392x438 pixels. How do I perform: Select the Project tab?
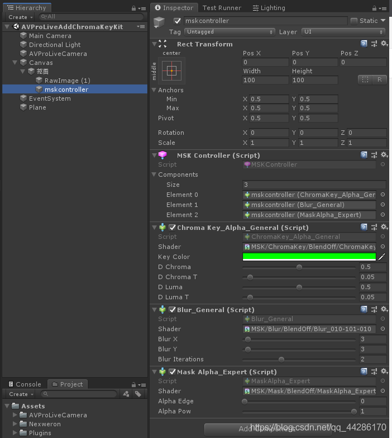click(x=68, y=384)
